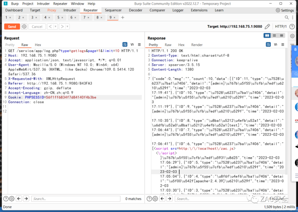Toggle Response \n non-printable characters
The width and height of the screenshot is (298, 212).
[276, 45]
